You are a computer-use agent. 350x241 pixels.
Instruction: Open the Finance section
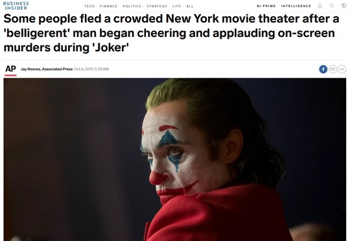pyautogui.click(x=108, y=6)
